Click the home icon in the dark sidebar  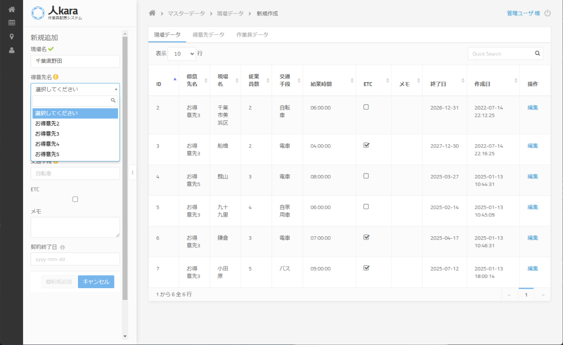coord(12,9)
